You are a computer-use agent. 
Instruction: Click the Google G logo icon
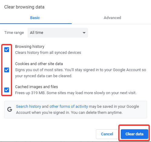click(10, 109)
